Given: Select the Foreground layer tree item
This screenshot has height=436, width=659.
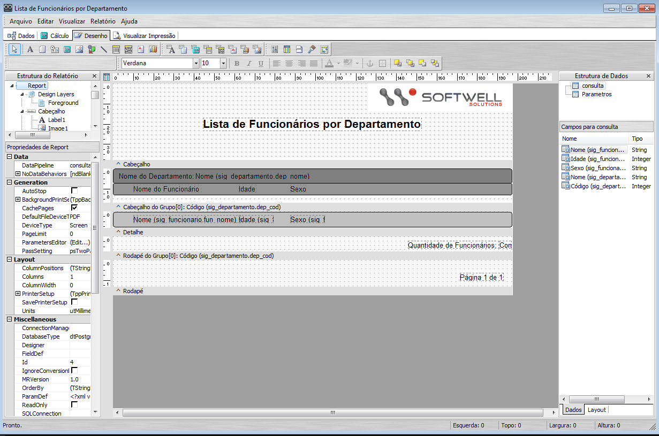Looking at the screenshot, I should (x=63, y=103).
